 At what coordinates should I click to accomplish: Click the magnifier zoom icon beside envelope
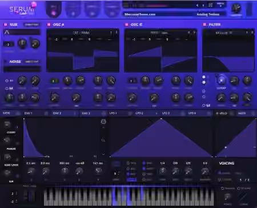(x=103, y=140)
